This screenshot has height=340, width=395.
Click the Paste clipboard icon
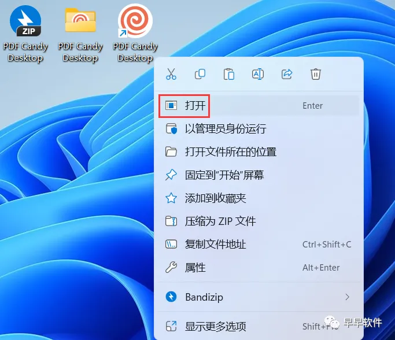pyautogui.click(x=229, y=74)
